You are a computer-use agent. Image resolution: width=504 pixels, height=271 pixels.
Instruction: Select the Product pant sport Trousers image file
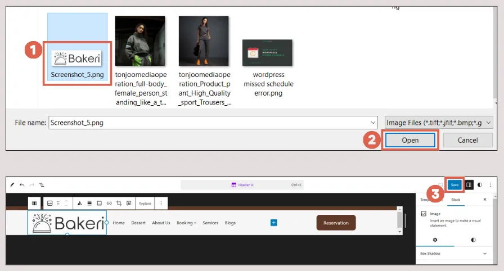click(x=204, y=41)
